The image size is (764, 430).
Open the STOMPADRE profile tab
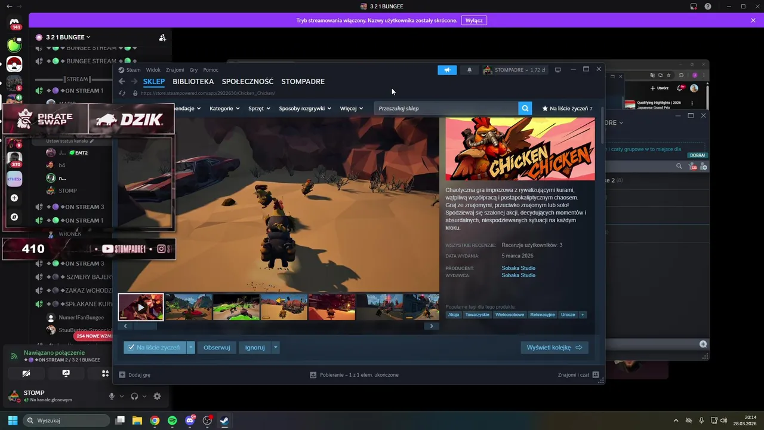303,81
